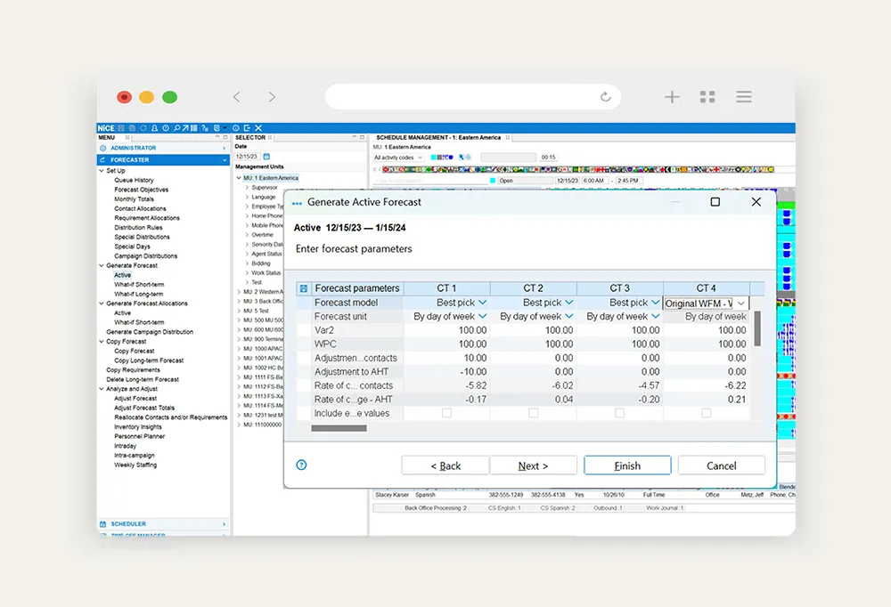Click the question-mark help icon in the toolbar

(203, 127)
